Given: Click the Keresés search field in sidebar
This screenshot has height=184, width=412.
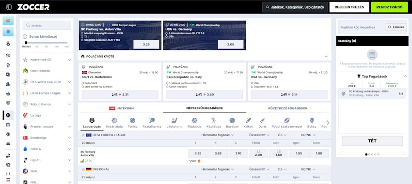Looking at the screenshot, I should click(x=47, y=26).
